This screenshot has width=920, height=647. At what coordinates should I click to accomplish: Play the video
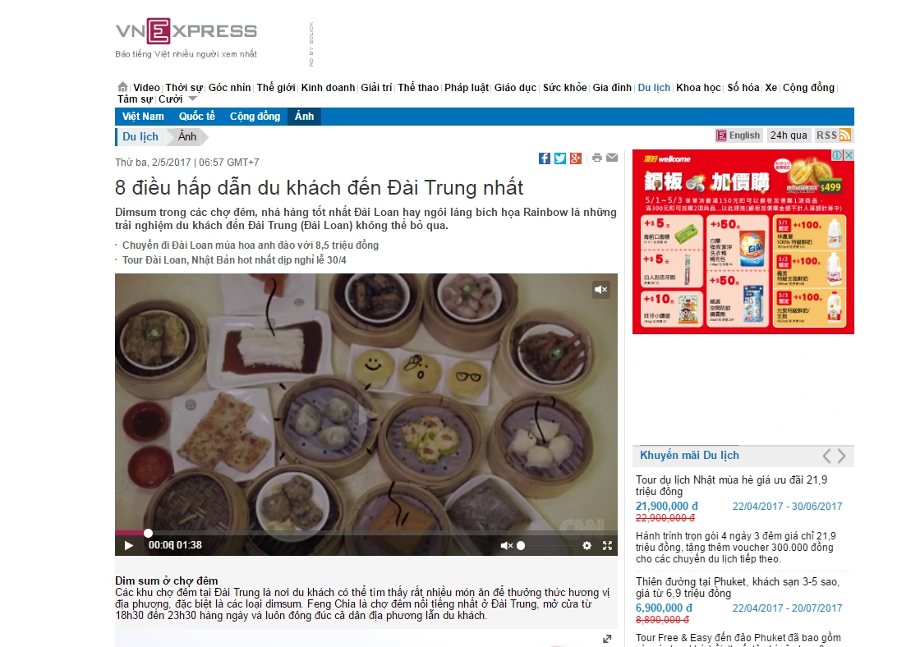coord(128,545)
